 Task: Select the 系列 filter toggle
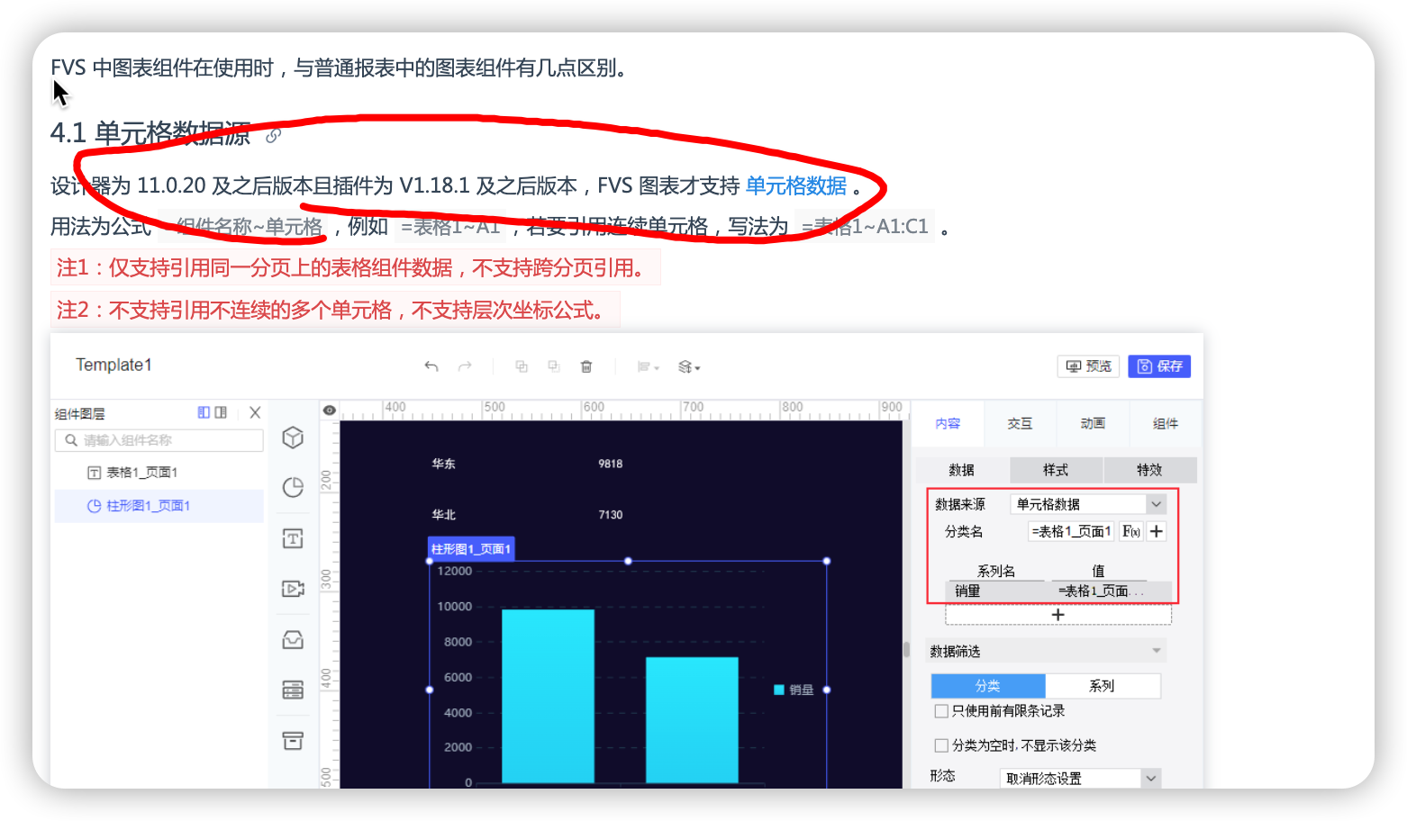[x=1103, y=686]
